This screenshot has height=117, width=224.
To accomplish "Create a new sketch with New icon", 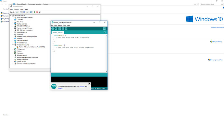I will tap(60, 29).
